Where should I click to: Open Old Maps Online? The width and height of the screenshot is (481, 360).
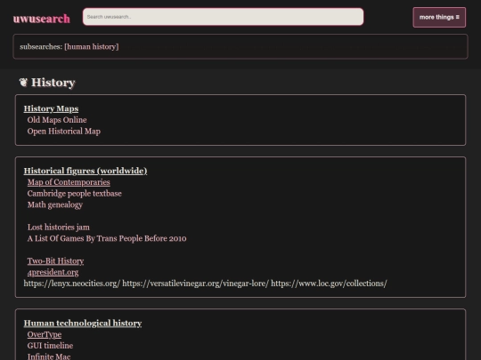tap(57, 120)
